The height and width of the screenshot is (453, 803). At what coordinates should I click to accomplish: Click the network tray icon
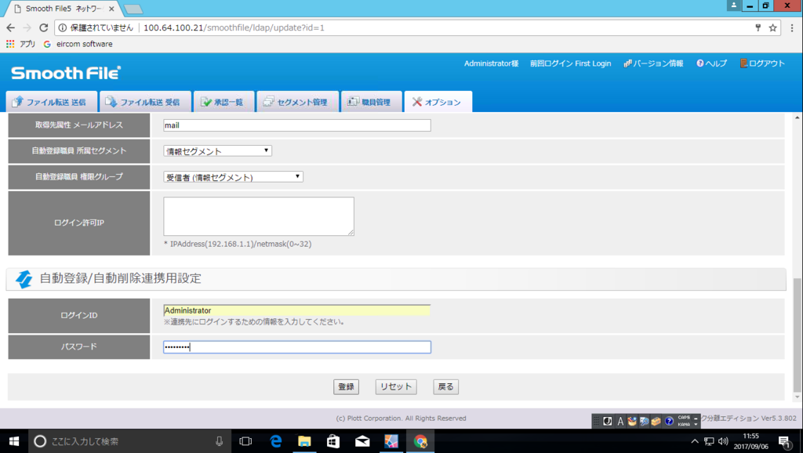coord(709,441)
